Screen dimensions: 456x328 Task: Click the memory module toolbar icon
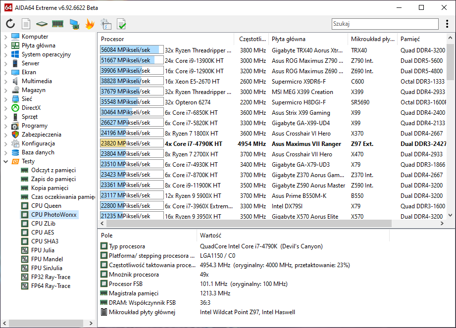pos(58,24)
